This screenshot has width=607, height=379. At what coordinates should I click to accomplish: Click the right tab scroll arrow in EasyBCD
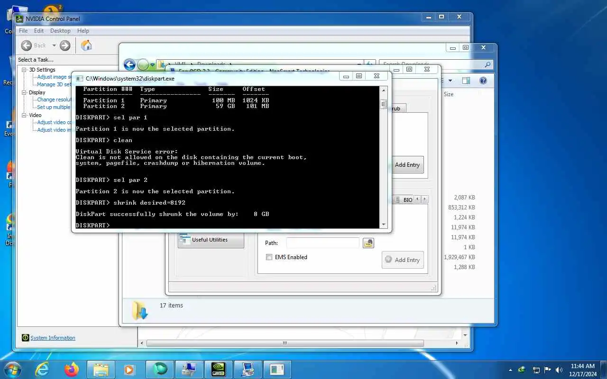425,199
